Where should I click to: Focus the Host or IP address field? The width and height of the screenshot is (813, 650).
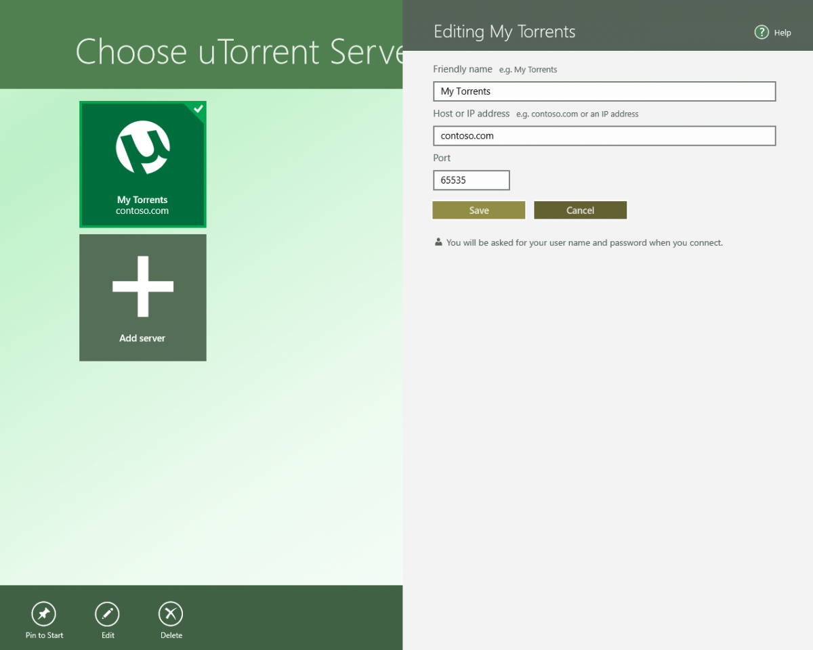pyautogui.click(x=604, y=136)
